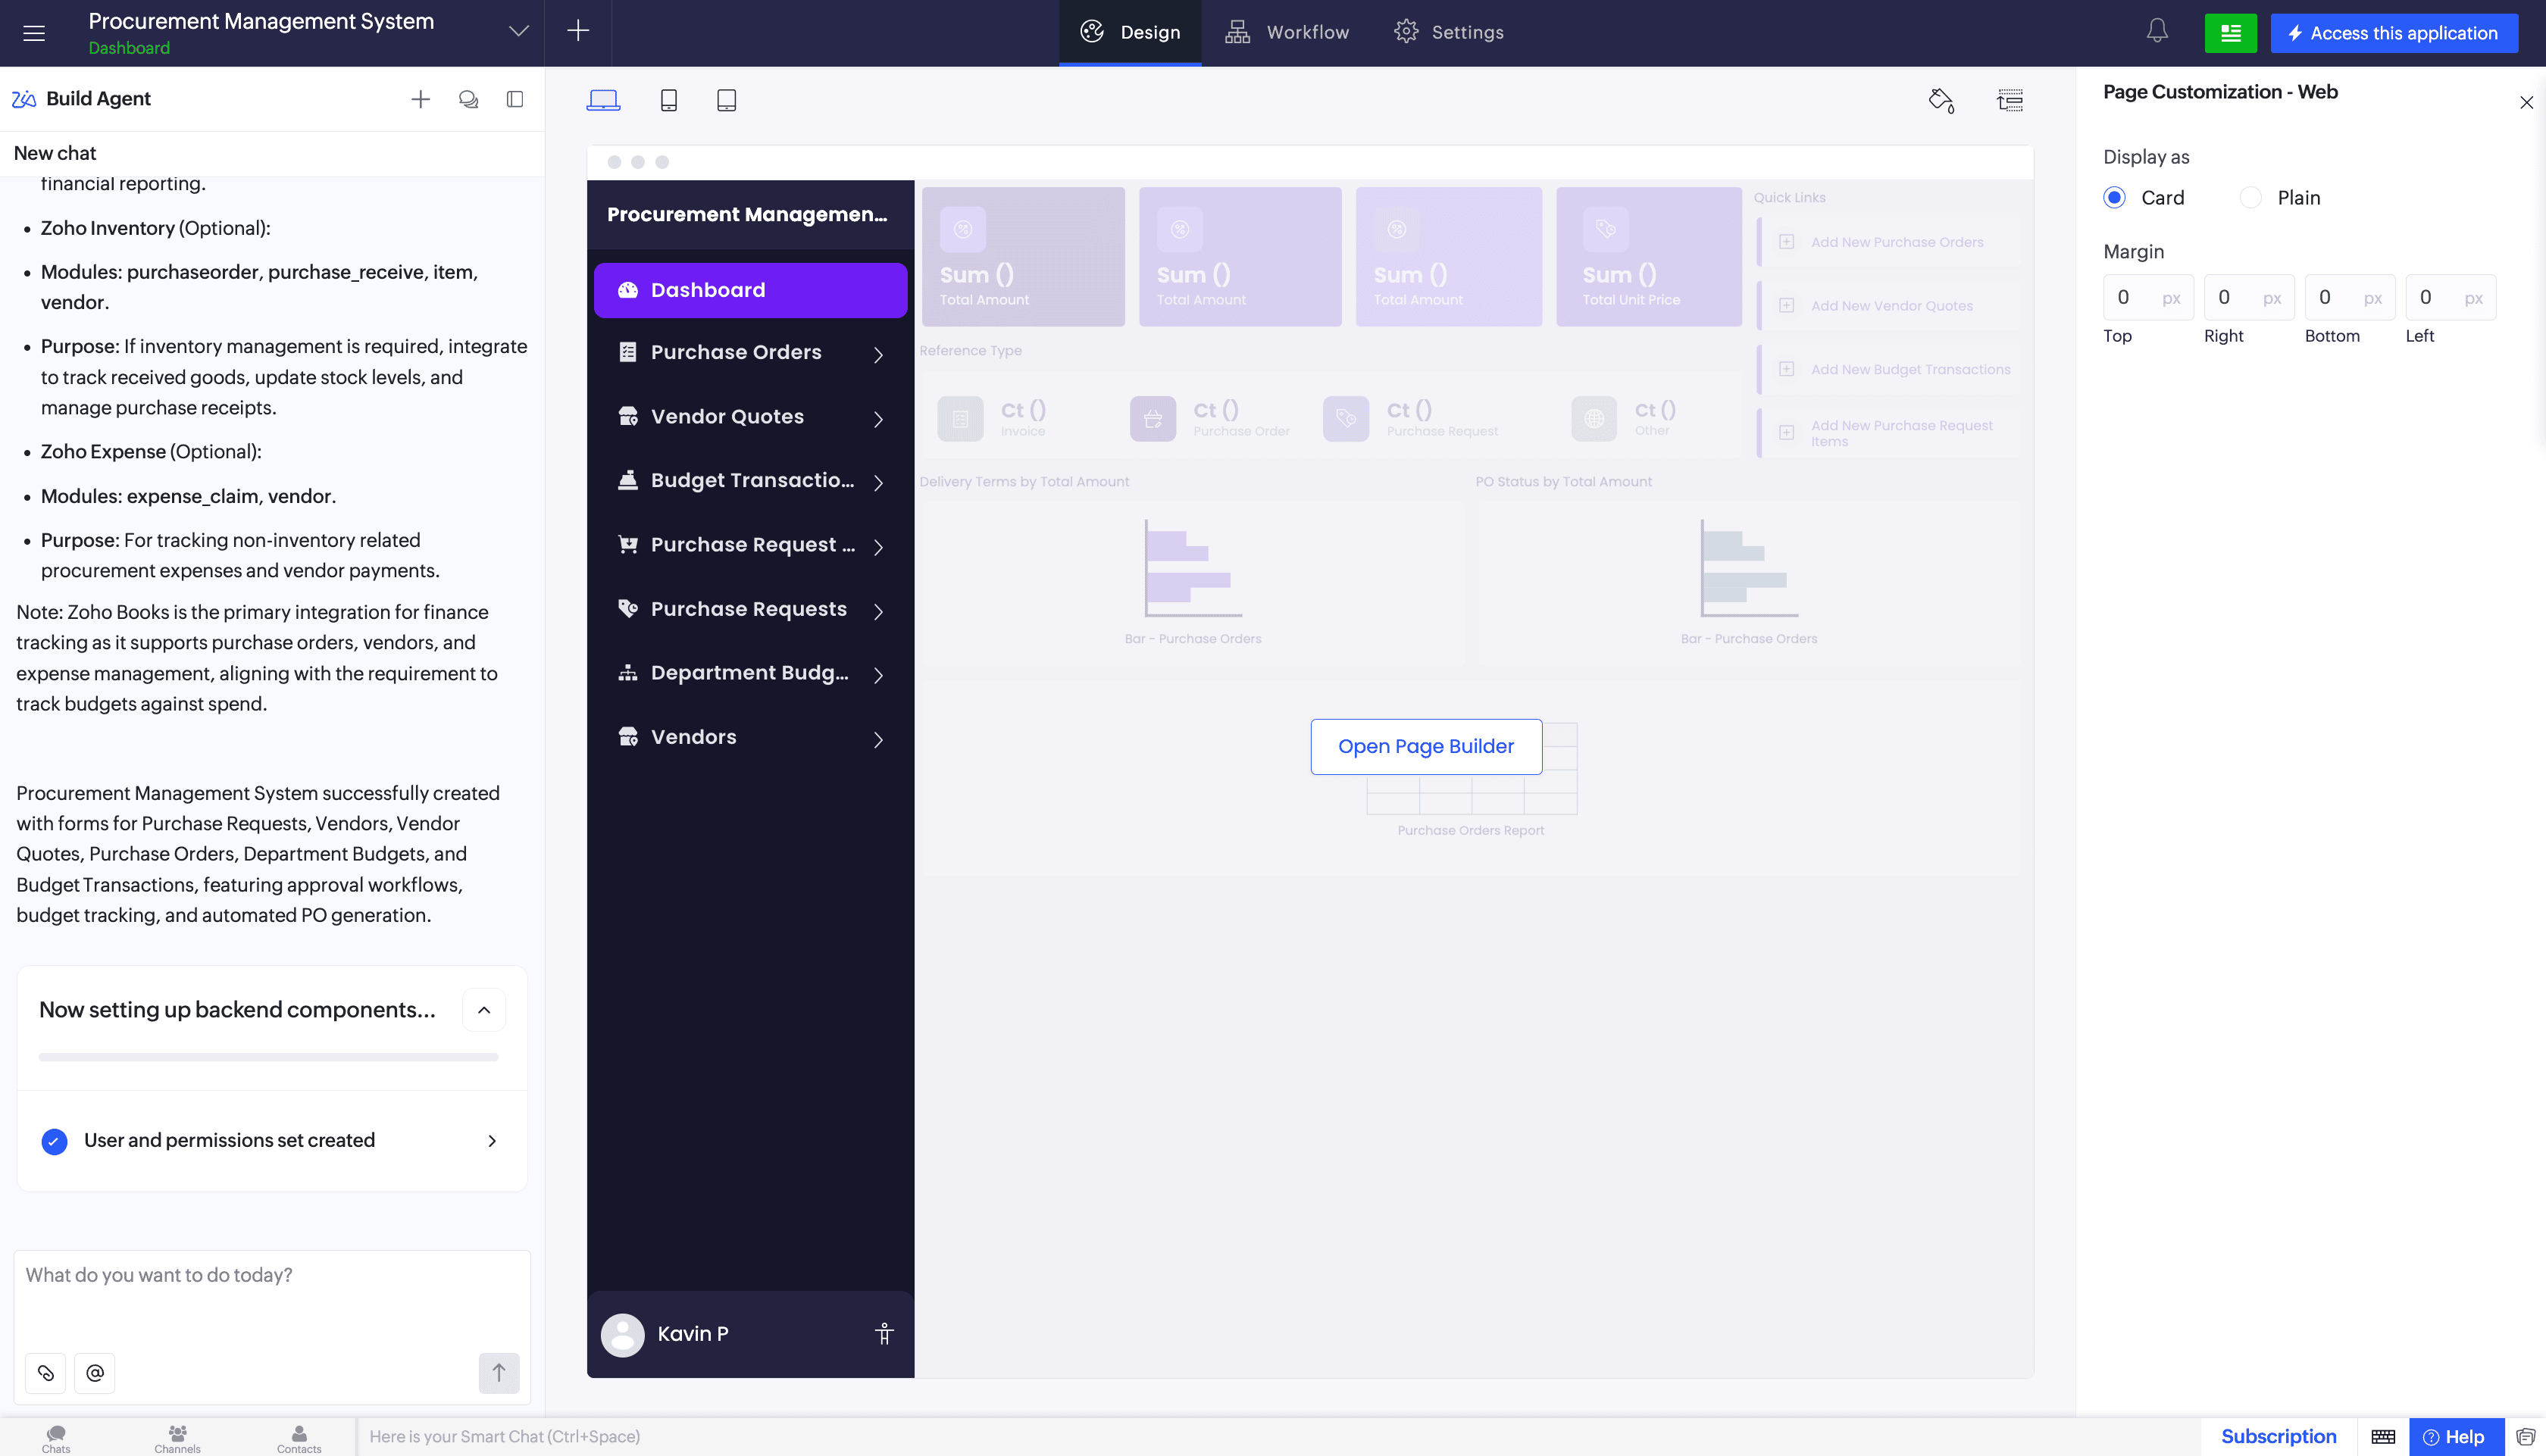Click the green layout icon button

point(2230,33)
